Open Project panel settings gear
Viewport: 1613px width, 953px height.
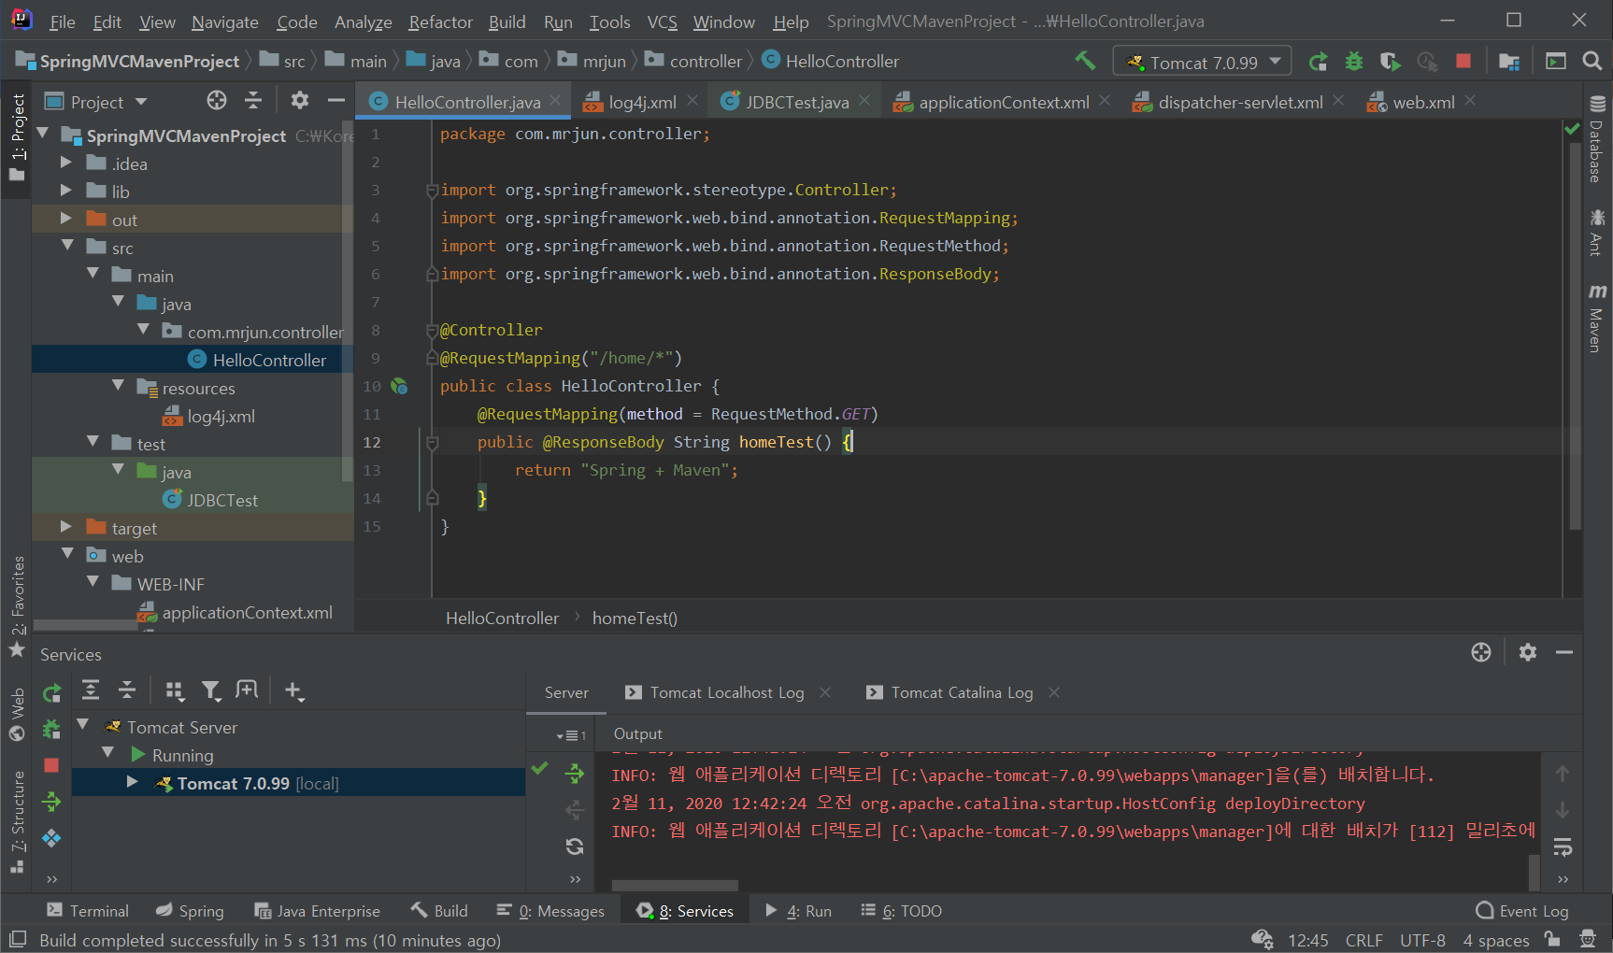click(300, 101)
